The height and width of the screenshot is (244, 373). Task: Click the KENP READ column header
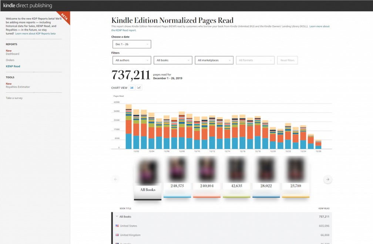(324, 209)
